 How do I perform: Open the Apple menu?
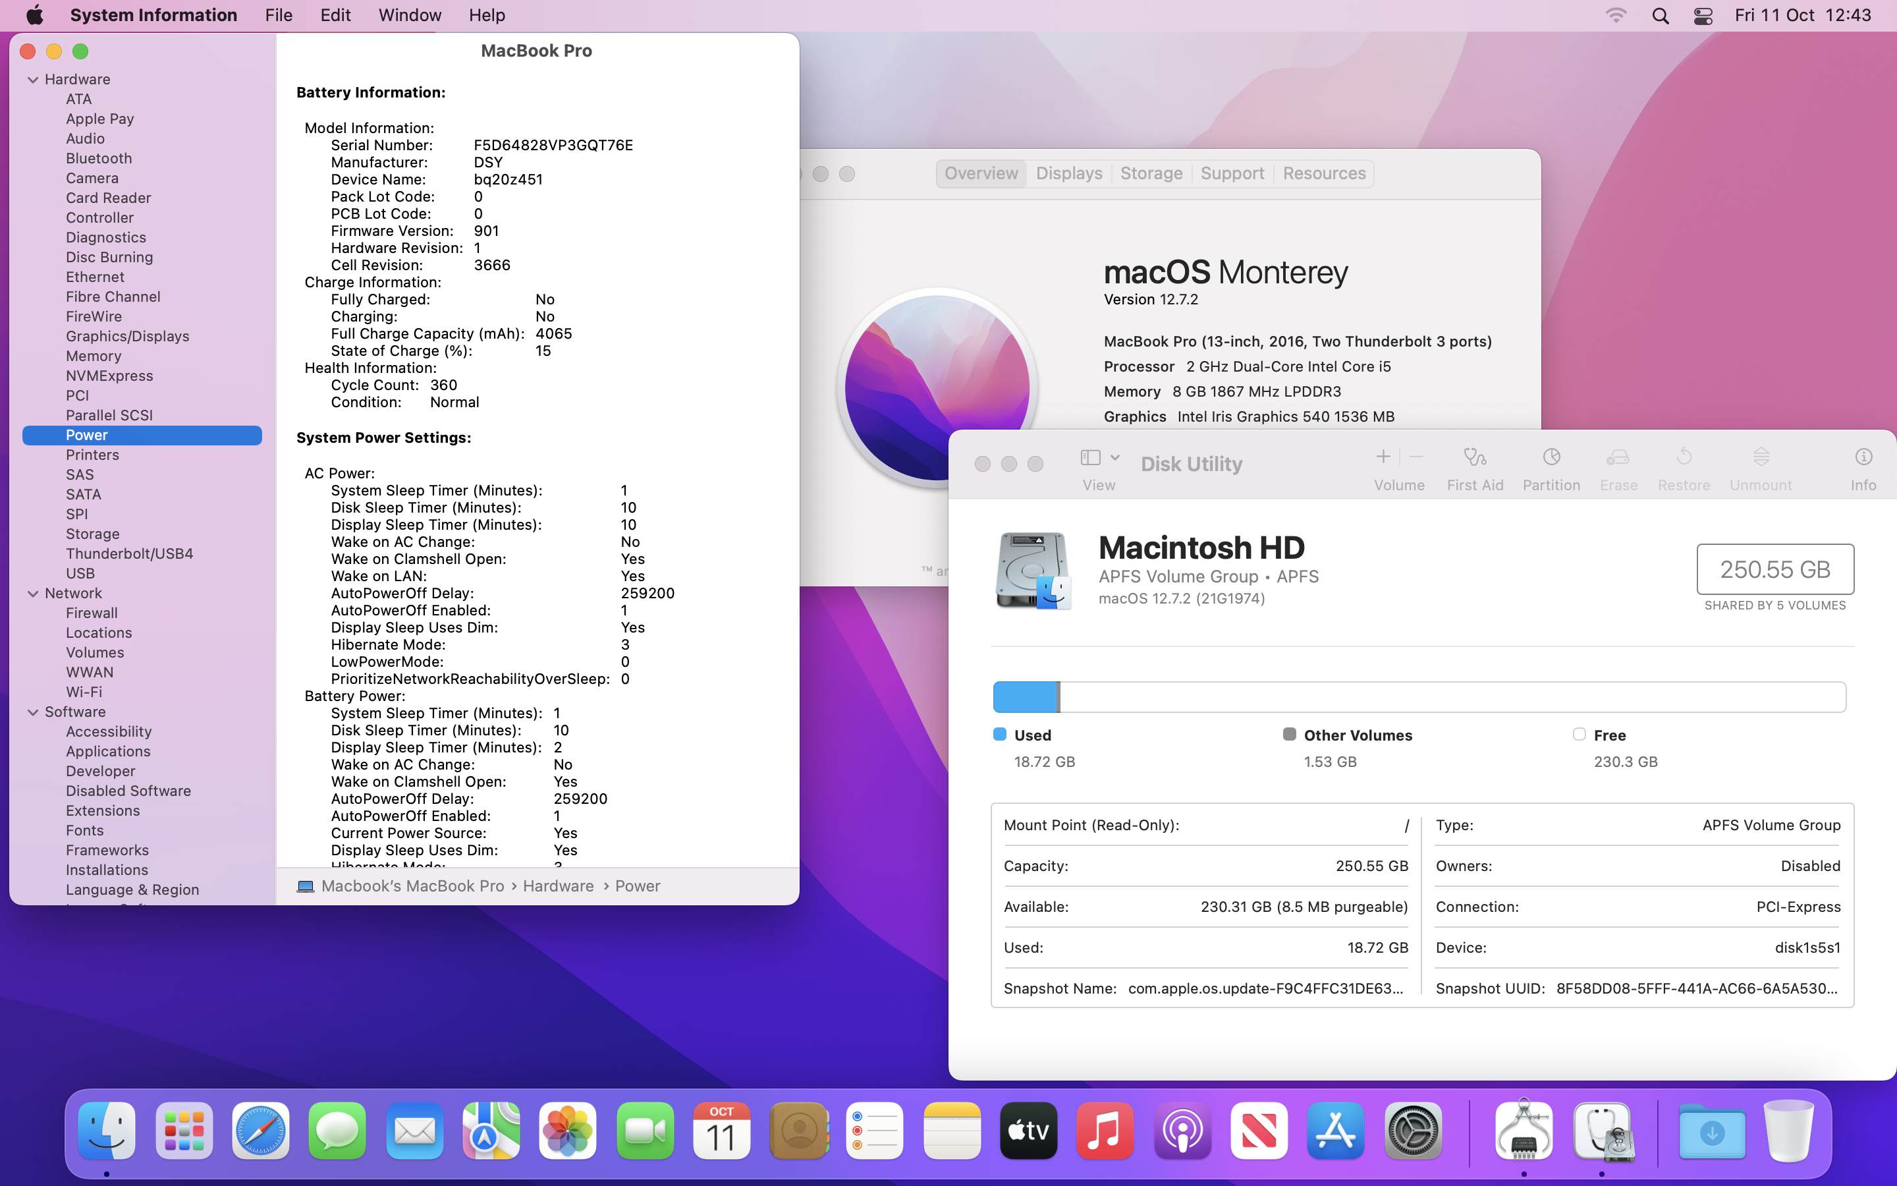coord(34,15)
